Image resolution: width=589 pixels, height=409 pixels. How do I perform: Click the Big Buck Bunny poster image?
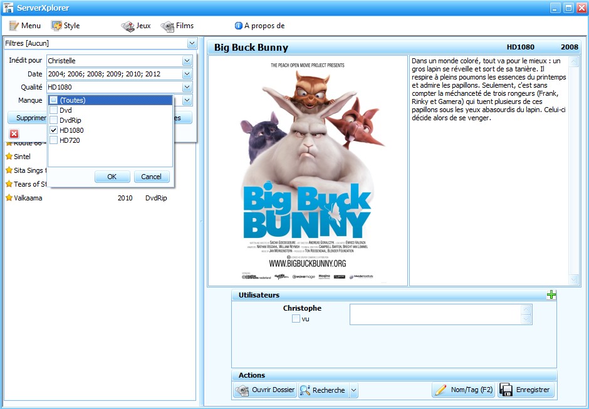coord(308,171)
